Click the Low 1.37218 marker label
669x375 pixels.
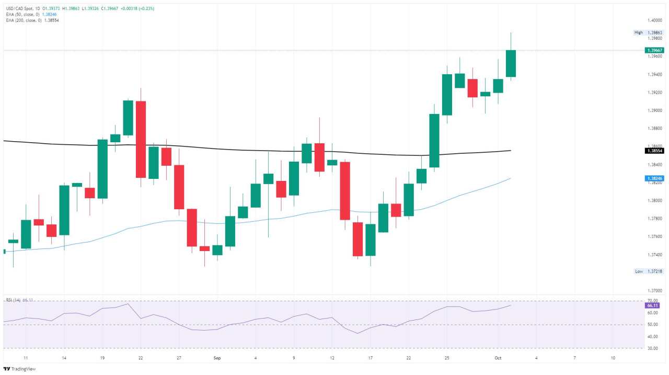[x=648, y=271]
